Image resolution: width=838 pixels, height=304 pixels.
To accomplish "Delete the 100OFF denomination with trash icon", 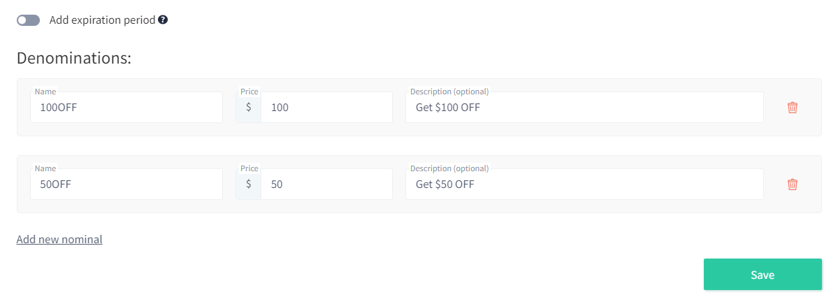I will click(792, 108).
